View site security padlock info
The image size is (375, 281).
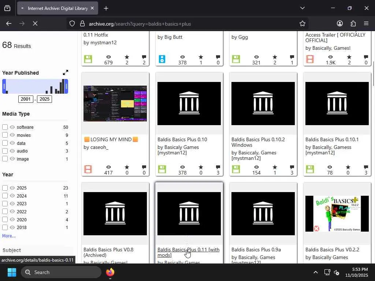(x=82, y=23)
